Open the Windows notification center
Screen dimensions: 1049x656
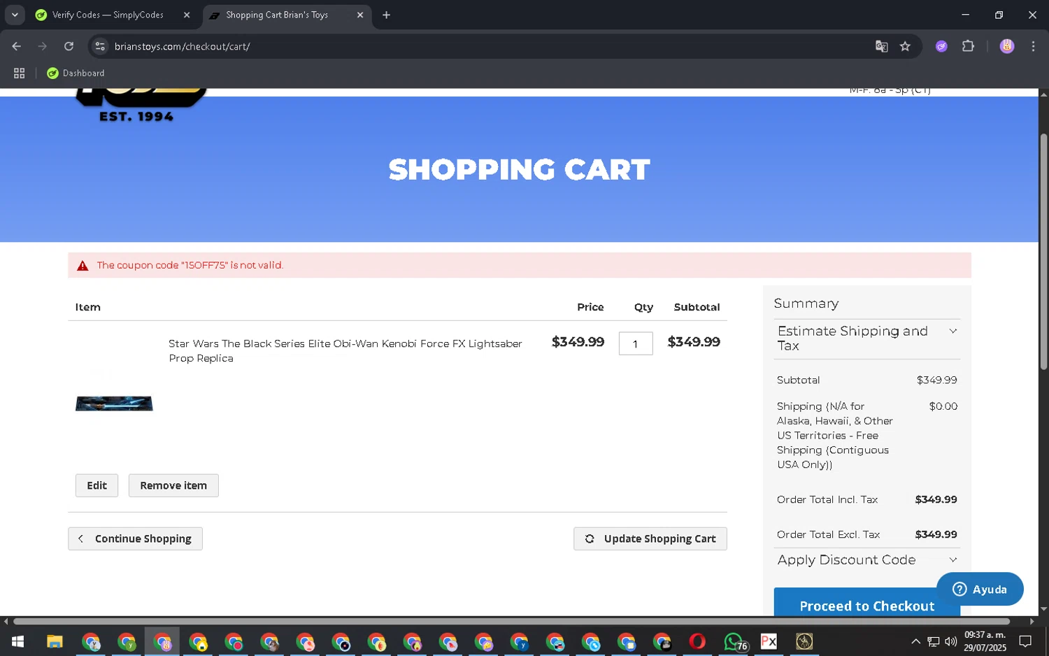[x=1025, y=641]
